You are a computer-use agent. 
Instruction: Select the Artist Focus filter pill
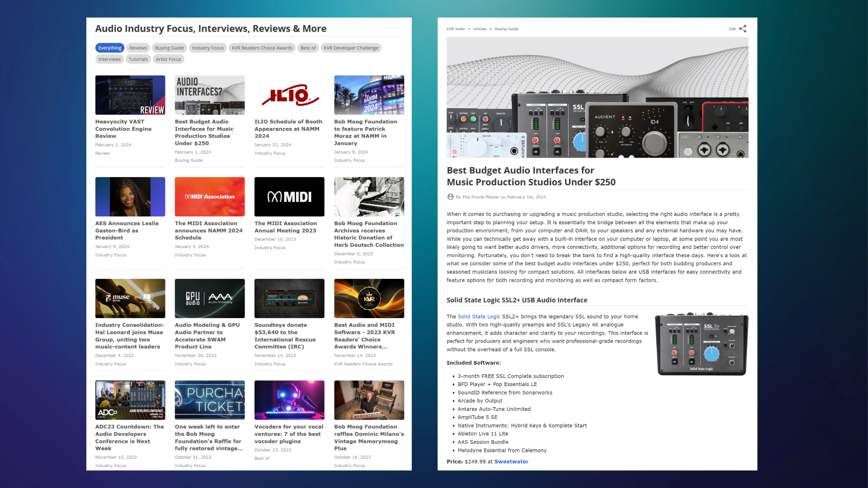(x=168, y=59)
